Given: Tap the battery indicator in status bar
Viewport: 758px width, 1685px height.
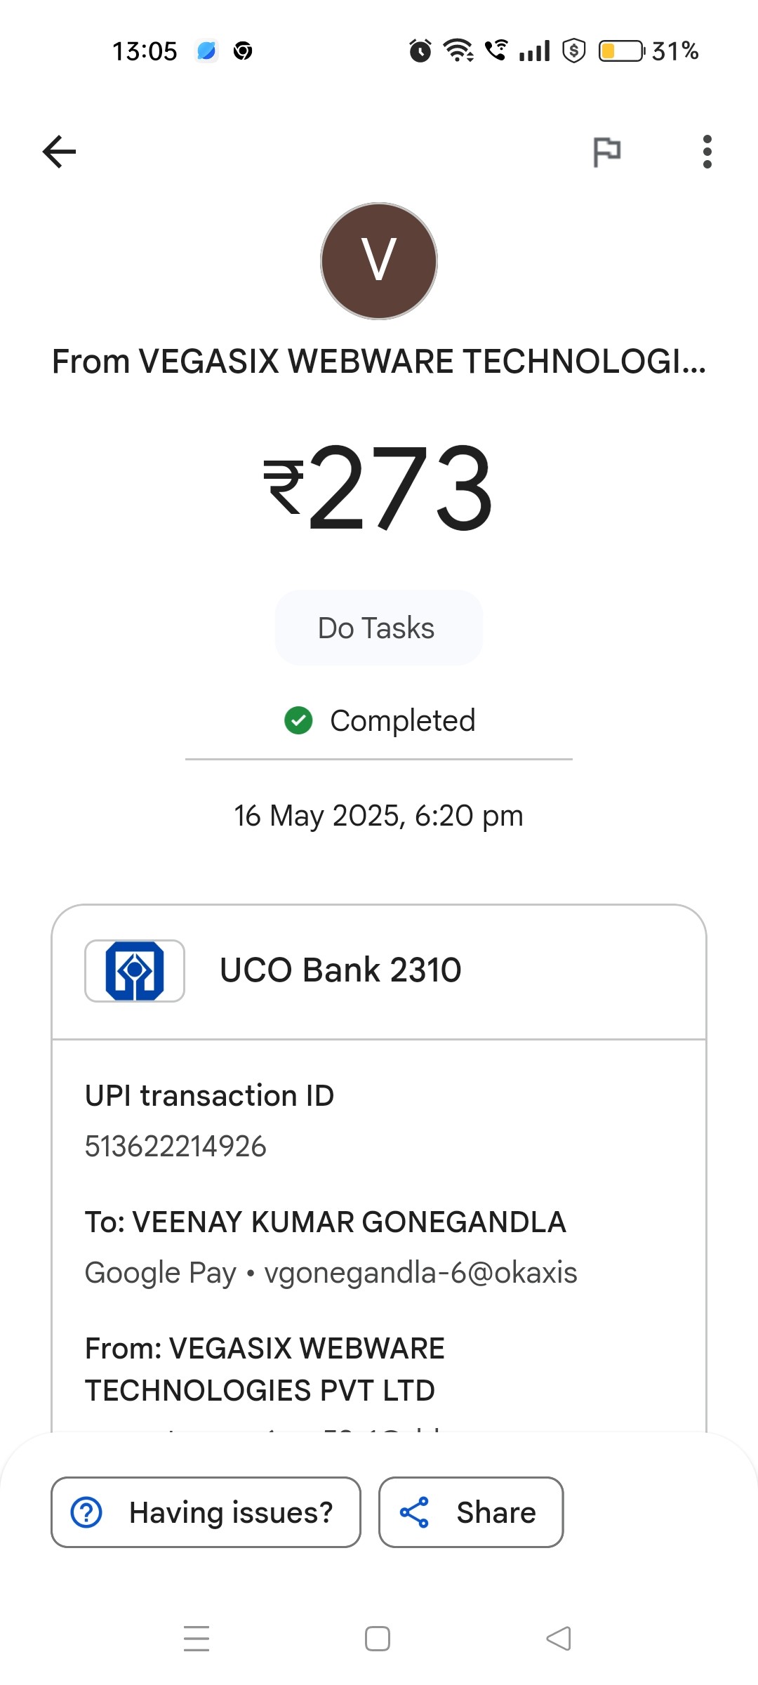Looking at the screenshot, I should pos(622,51).
